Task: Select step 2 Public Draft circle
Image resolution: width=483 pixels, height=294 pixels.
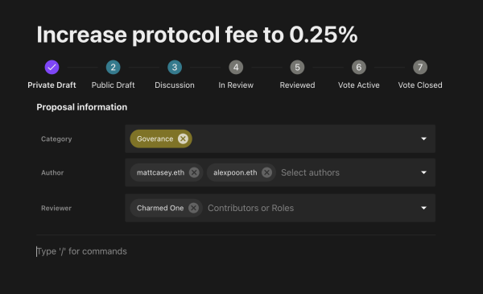Action: coord(113,67)
